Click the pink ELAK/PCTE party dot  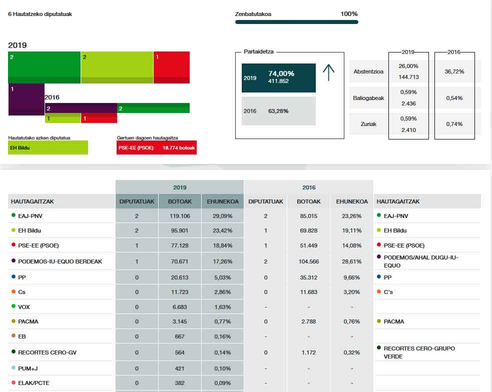(13, 383)
